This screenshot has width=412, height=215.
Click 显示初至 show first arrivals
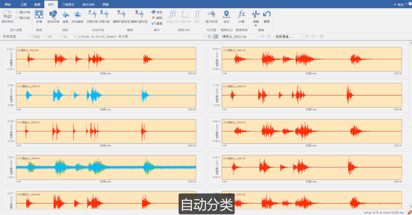212,16
